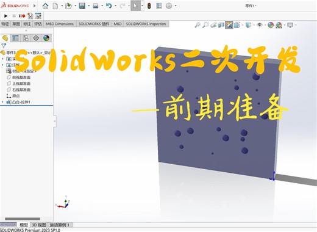
Task: Switch to FeatureManager design tree tab
Action: (x=5, y=38)
